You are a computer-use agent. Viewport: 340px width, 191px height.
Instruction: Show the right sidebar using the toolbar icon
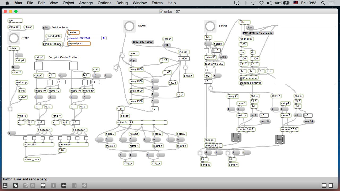(x=331, y=185)
